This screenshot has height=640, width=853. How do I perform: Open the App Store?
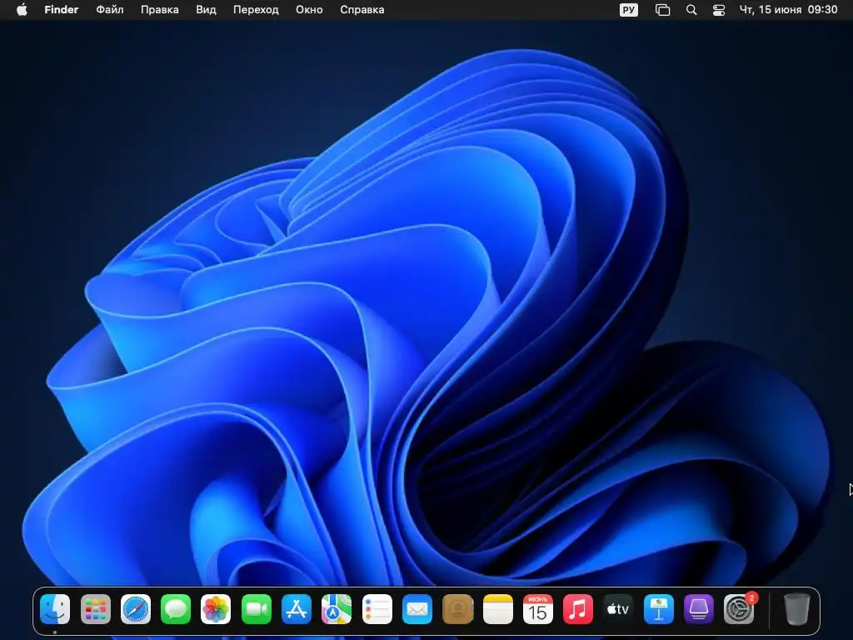297,609
